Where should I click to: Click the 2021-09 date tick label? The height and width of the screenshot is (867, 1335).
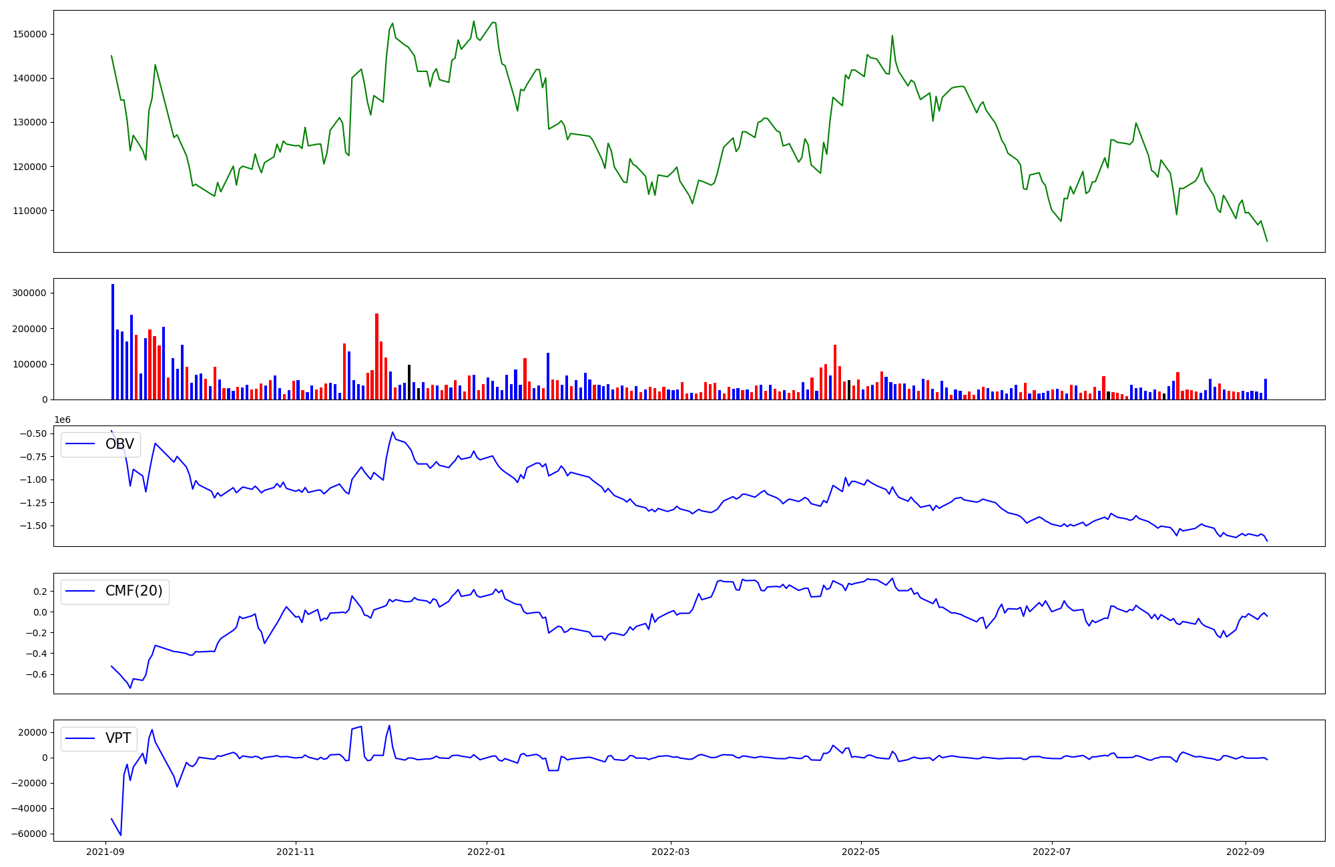click(105, 851)
